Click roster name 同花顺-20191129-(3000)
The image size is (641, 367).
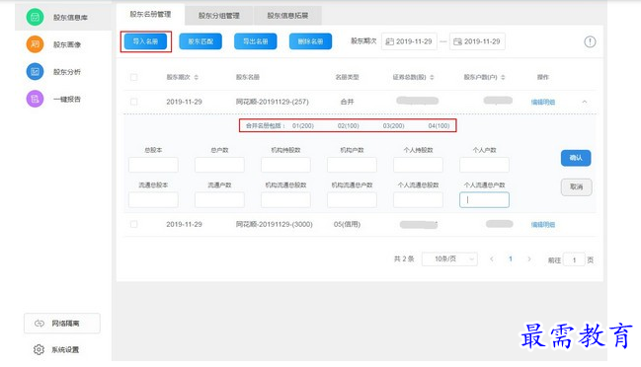click(275, 224)
